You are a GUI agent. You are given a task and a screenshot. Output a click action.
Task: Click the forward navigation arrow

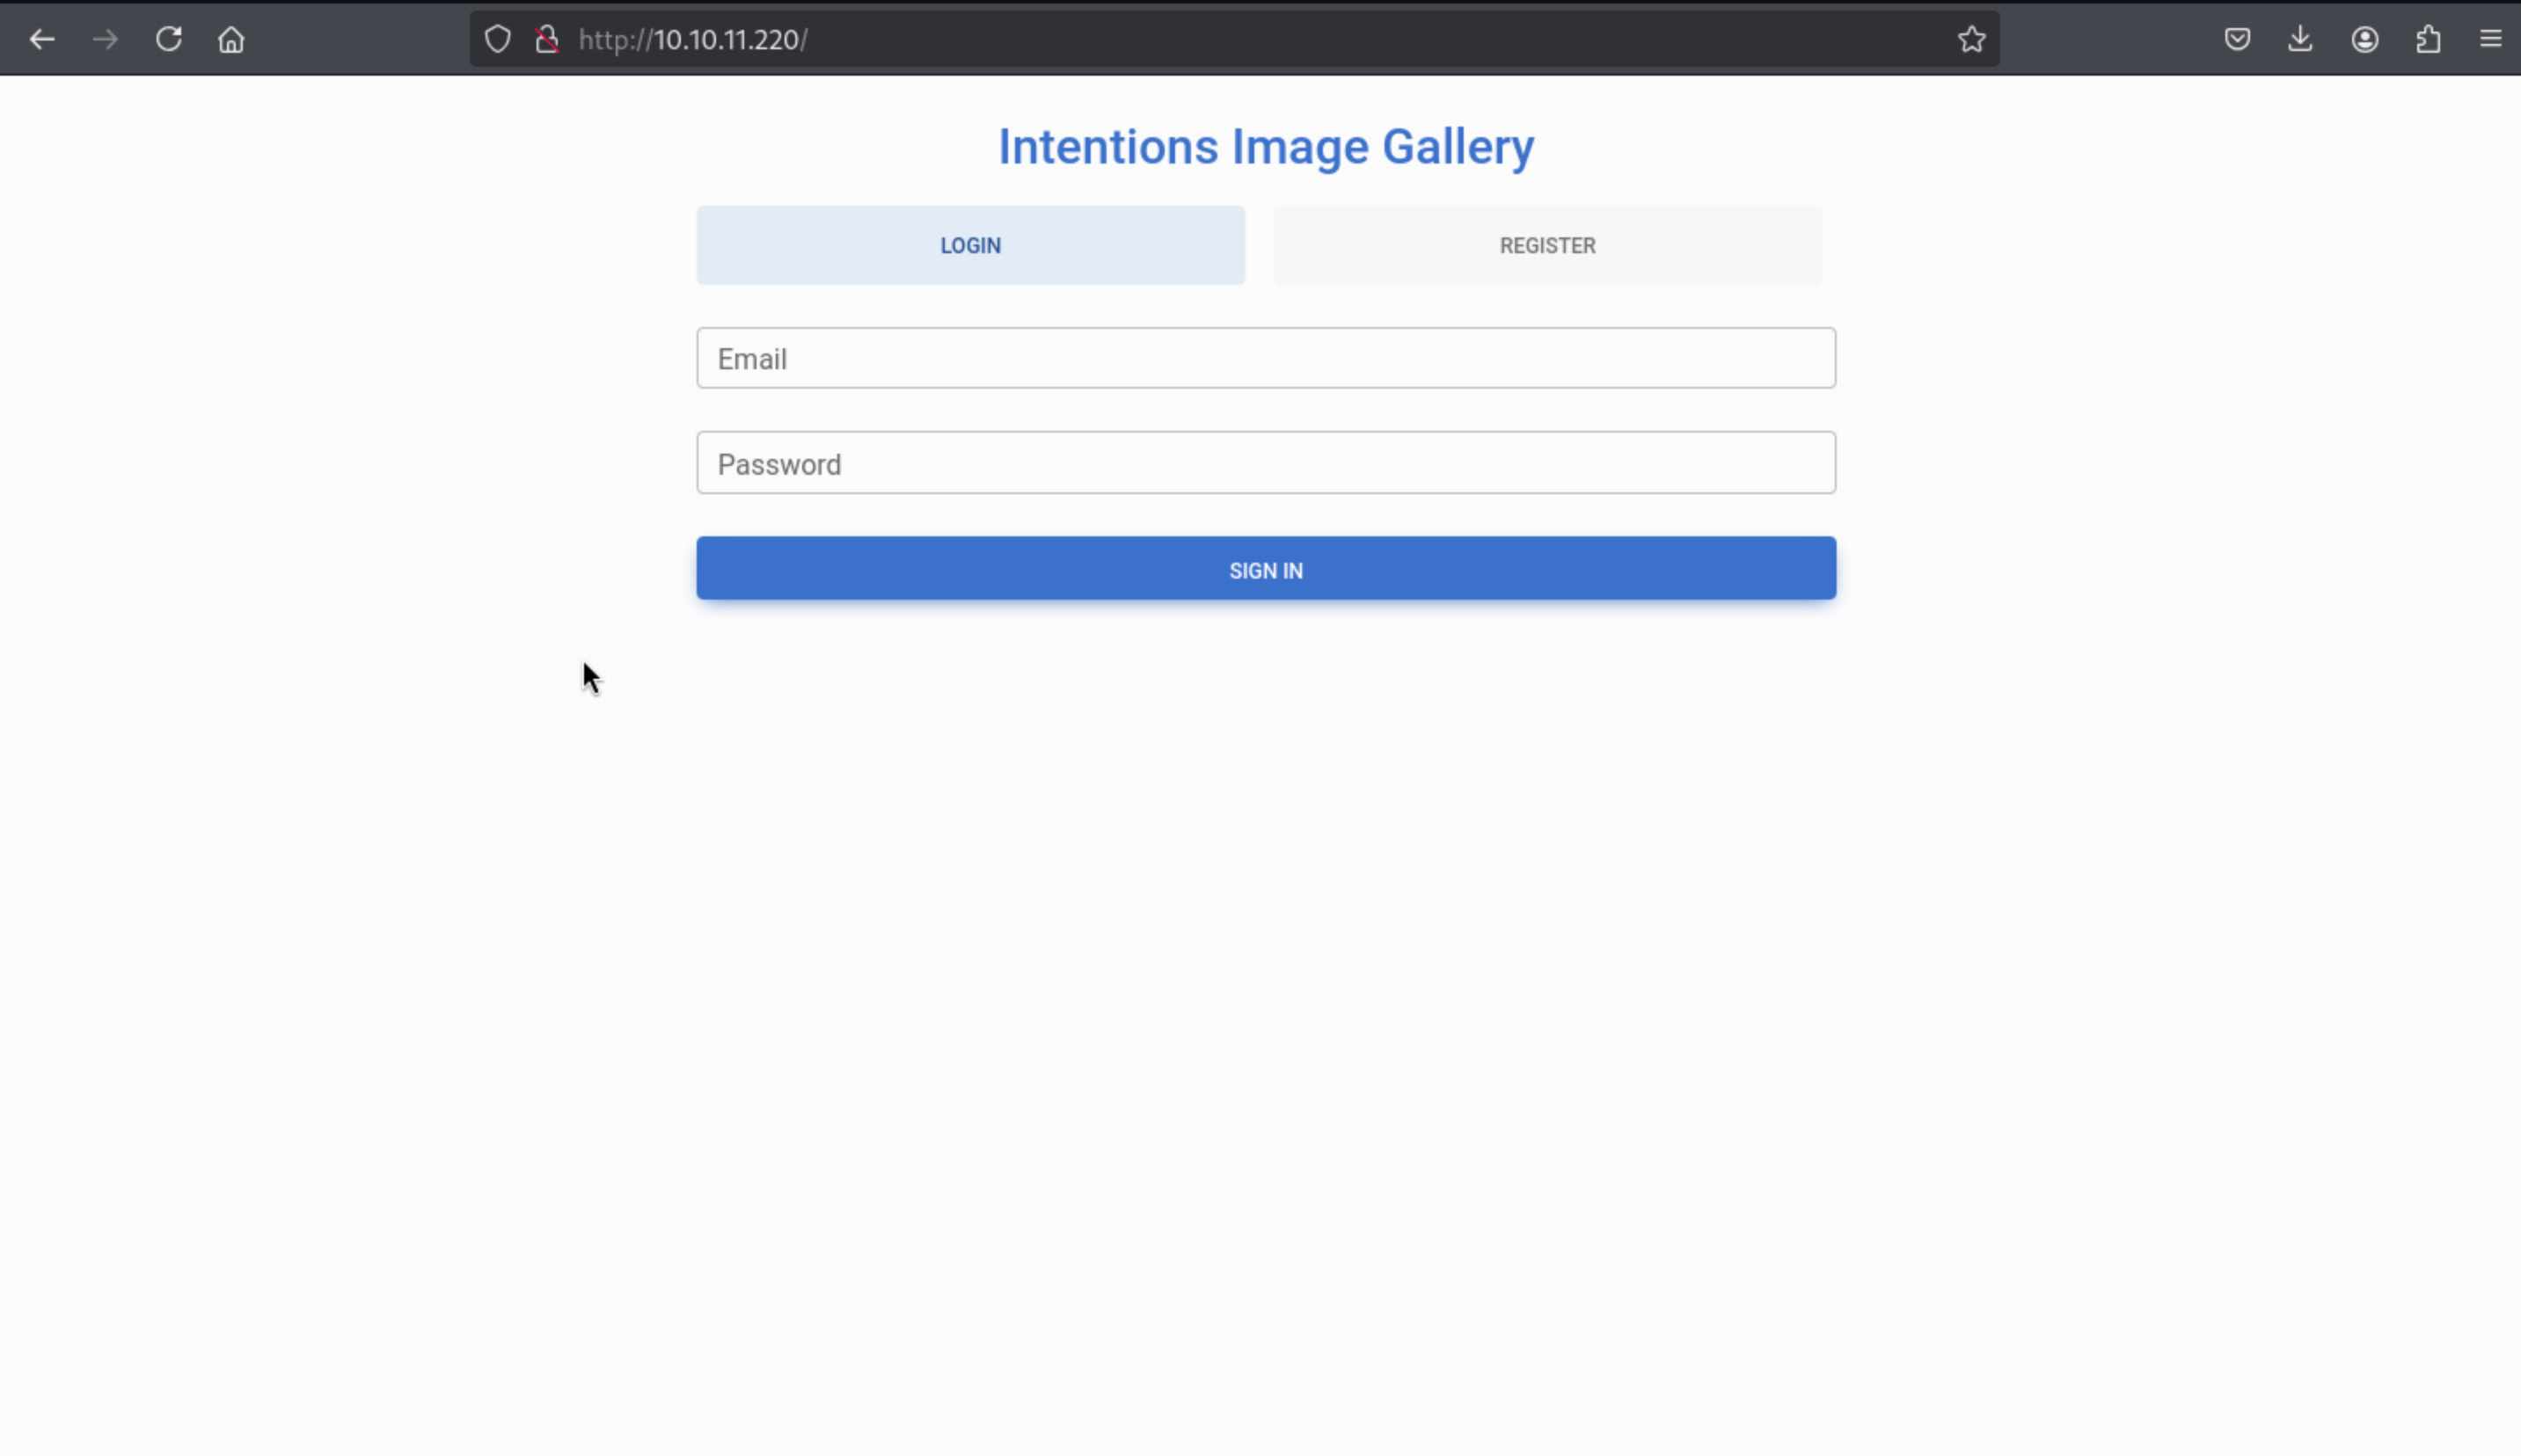(105, 39)
